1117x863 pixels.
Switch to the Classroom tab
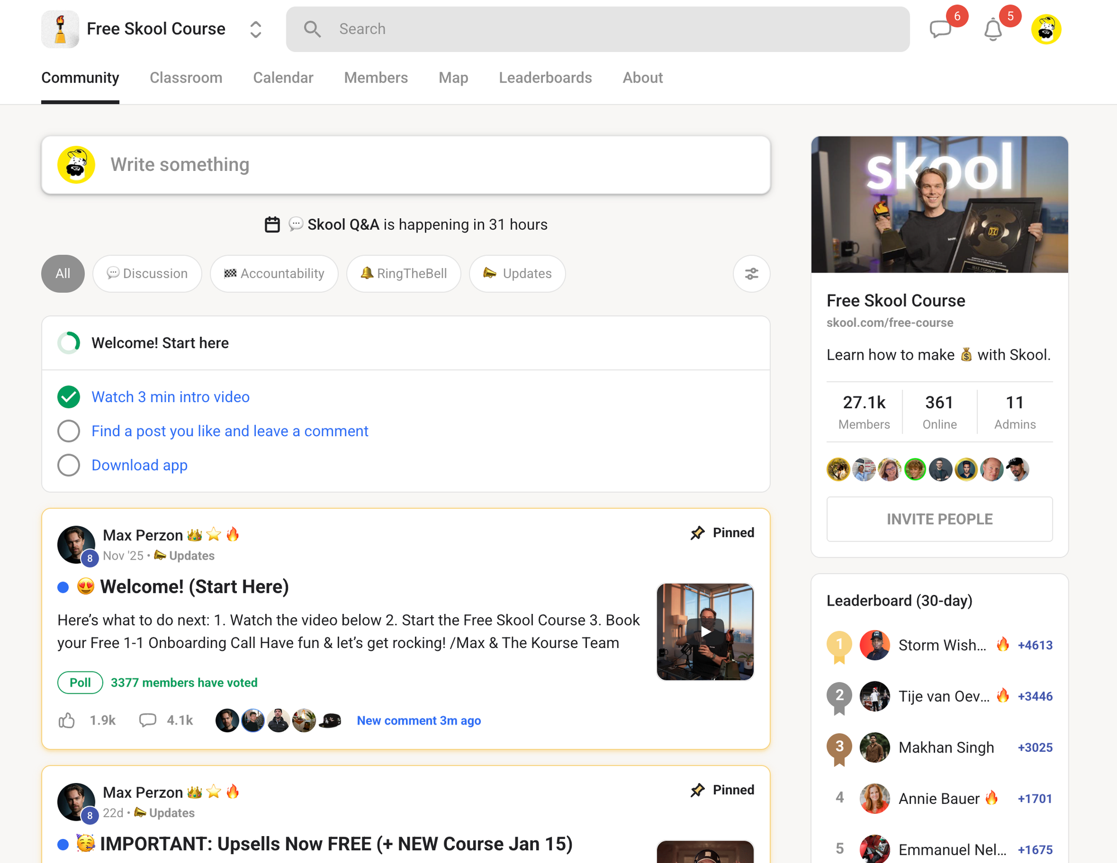(x=186, y=78)
